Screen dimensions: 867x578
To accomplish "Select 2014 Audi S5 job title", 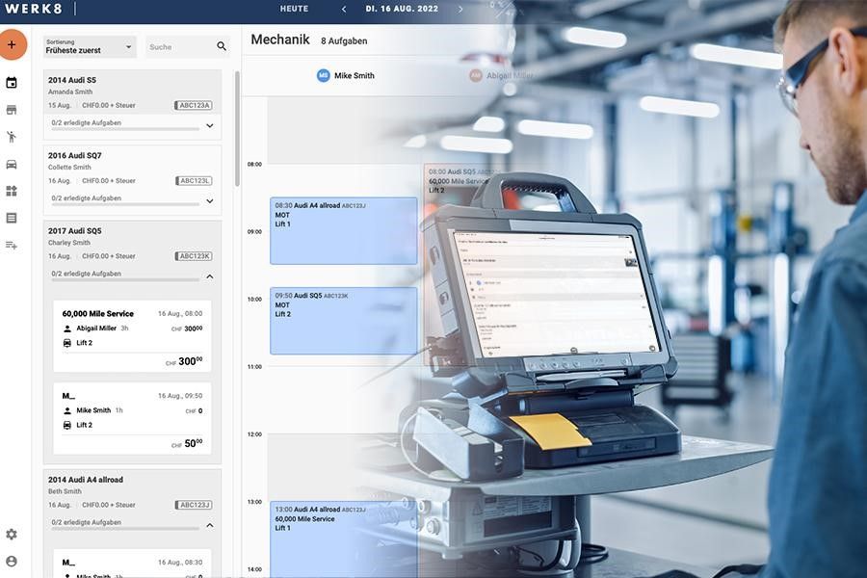I will [x=72, y=80].
